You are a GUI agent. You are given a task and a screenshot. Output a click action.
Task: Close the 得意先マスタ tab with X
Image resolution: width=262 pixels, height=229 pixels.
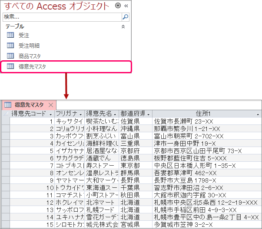50,105
